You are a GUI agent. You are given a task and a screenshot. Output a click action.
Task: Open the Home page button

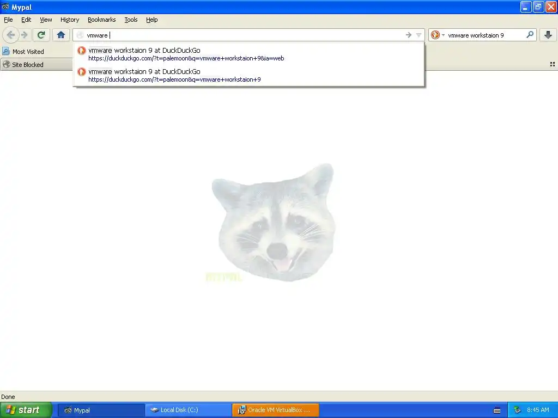[61, 35]
